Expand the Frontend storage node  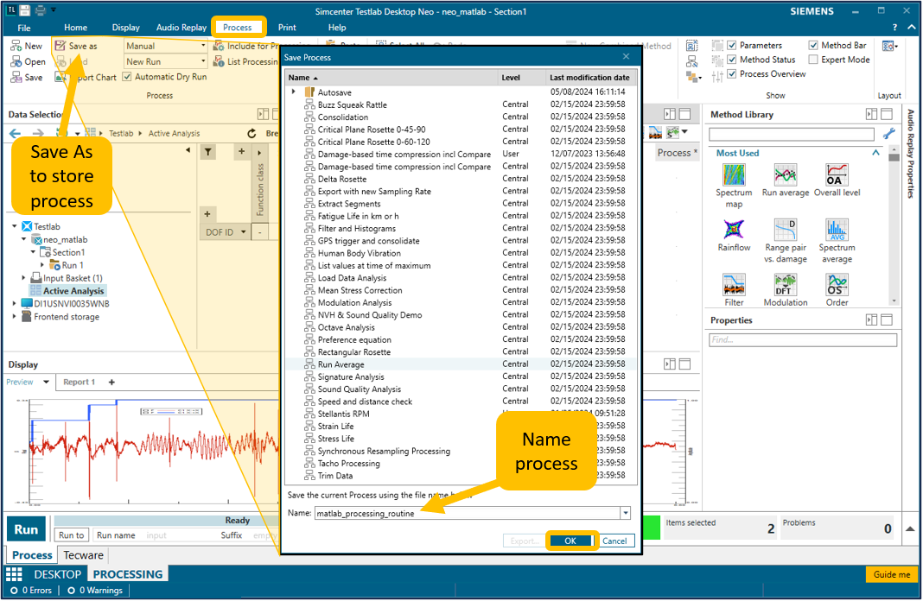[15, 317]
